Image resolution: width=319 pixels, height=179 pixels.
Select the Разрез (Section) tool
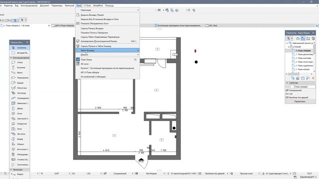coord(19,174)
